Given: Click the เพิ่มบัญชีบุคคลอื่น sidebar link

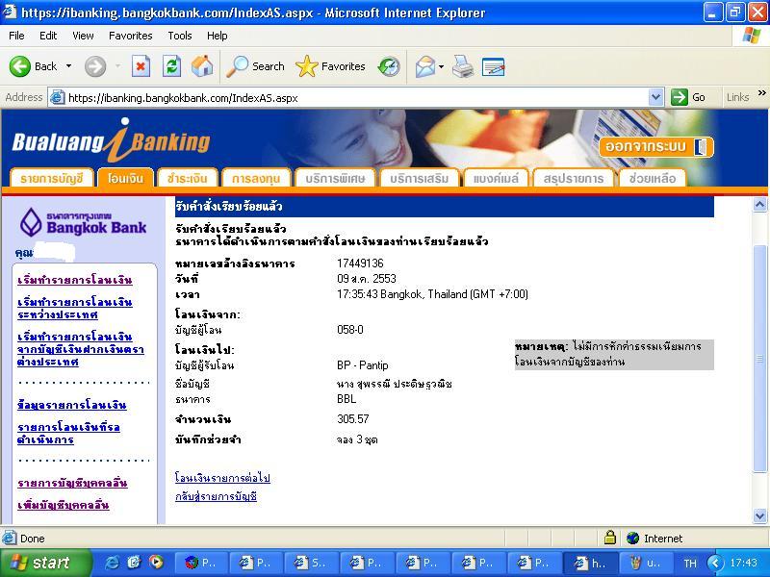Looking at the screenshot, I should (64, 505).
